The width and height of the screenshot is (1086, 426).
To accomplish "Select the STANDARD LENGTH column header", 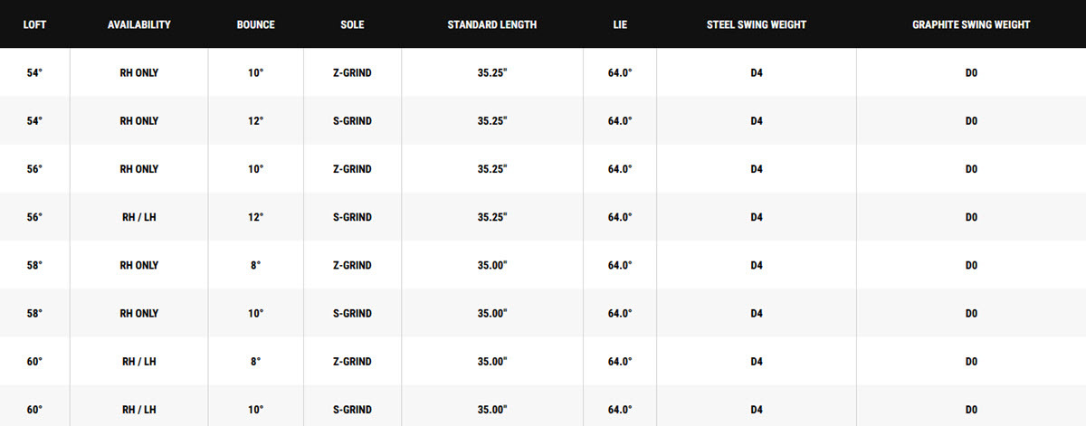I will pyautogui.click(x=492, y=24).
